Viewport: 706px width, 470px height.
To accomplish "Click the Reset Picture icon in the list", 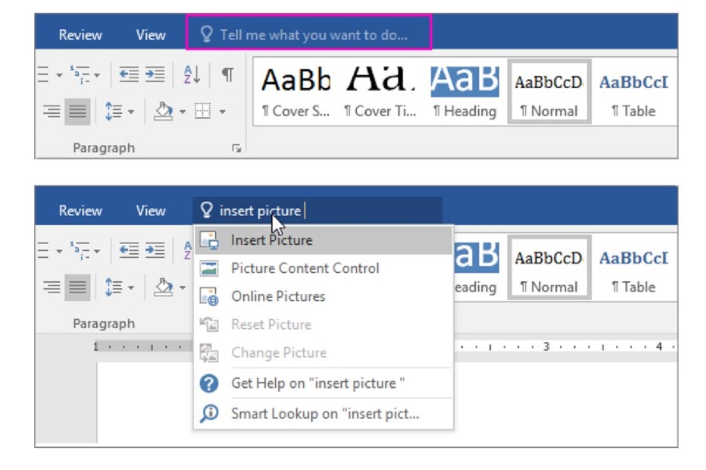I will pos(209,325).
